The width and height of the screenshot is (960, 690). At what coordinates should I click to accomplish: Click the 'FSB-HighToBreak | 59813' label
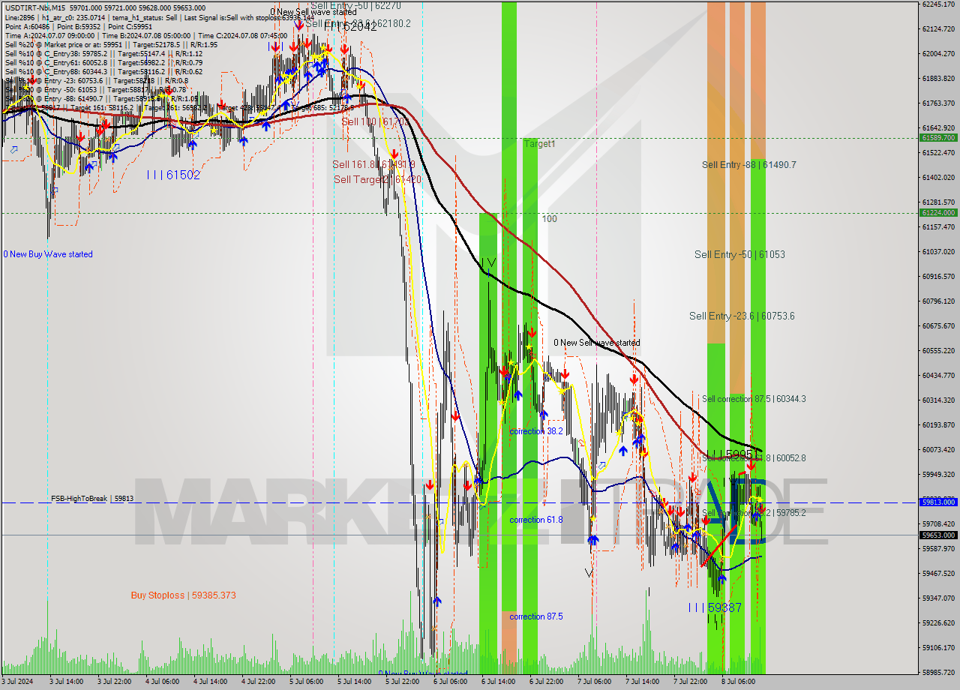click(92, 498)
